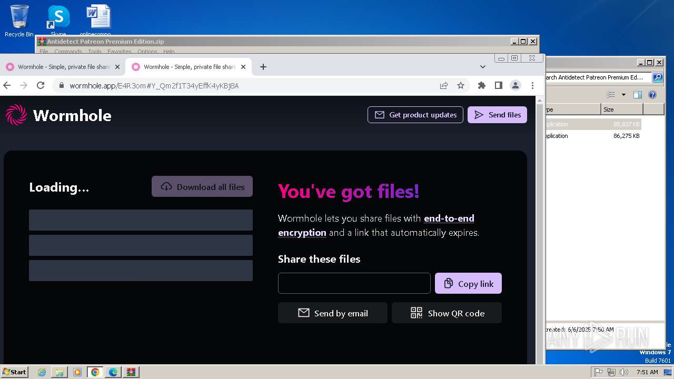Click the Wormhole logo
Viewport: 674px width, 379px height.
tap(58, 115)
